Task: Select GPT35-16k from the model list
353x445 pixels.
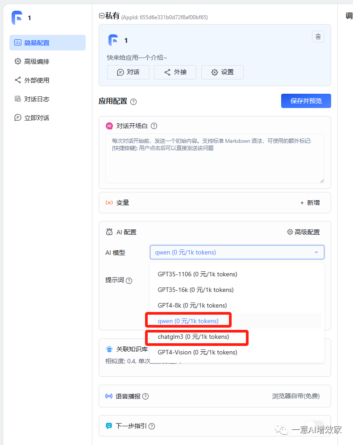Action: pyautogui.click(x=237, y=290)
